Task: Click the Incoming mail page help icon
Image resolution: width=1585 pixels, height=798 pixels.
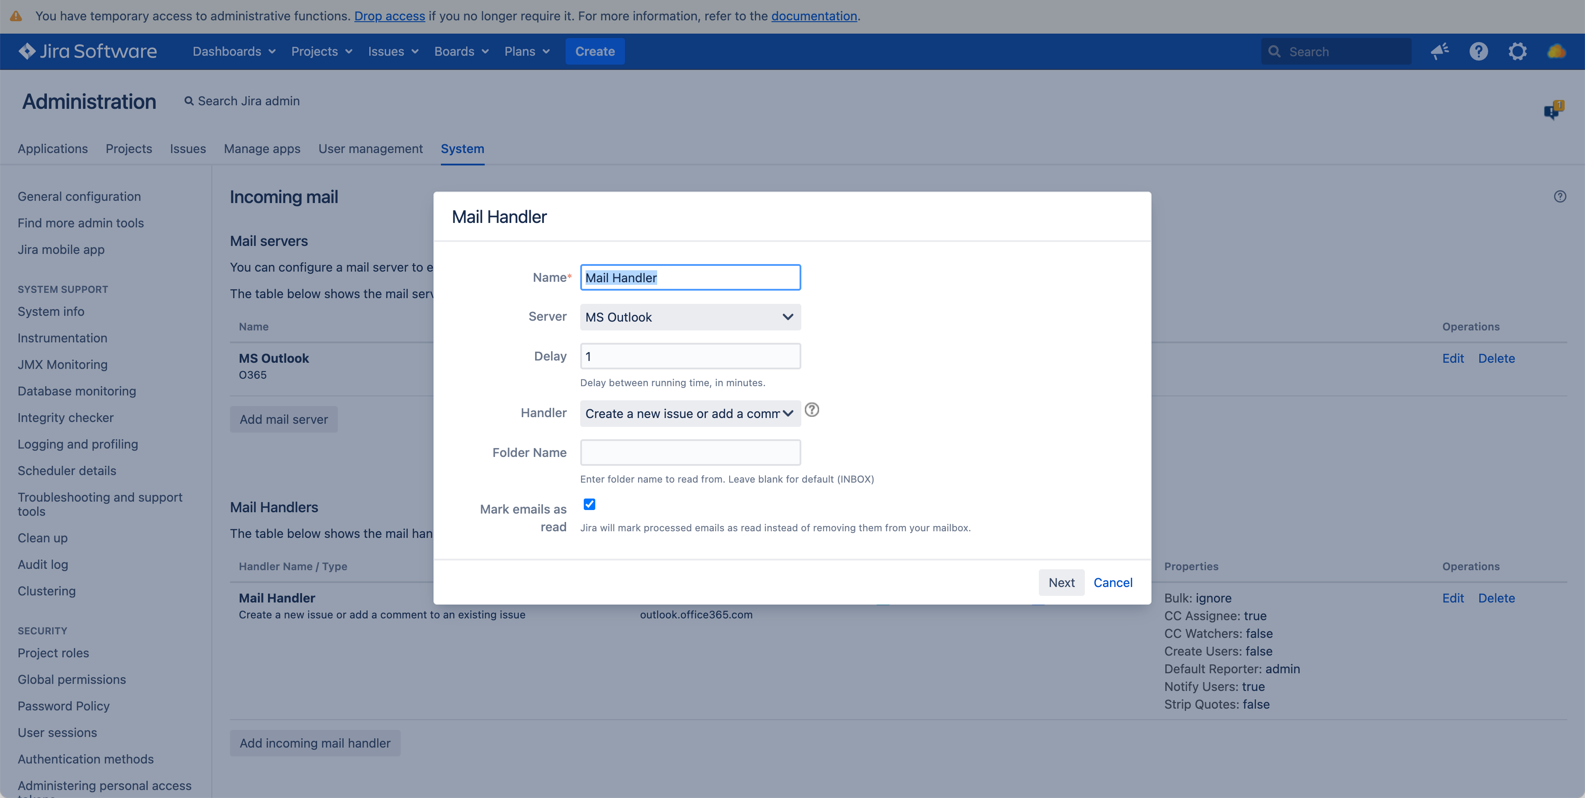Action: [1560, 197]
